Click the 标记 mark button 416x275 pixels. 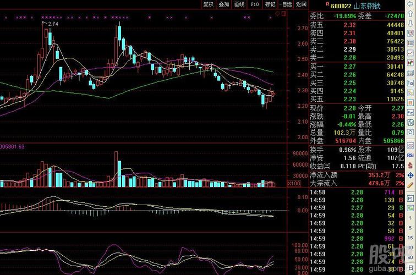pos(270,4)
